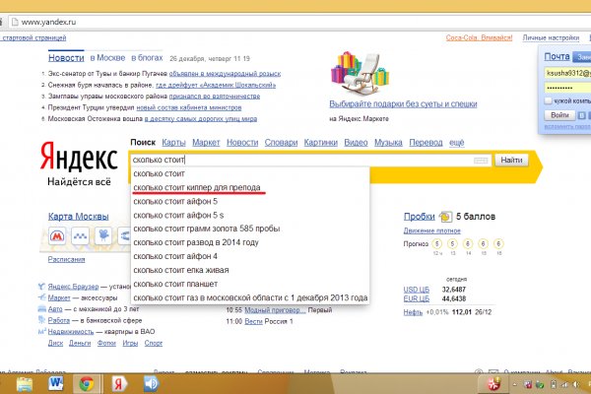The width and height of the screenshot is (591, 394).
Task: Switch to the Карты search tab
Action: click(x=174, y=143)
